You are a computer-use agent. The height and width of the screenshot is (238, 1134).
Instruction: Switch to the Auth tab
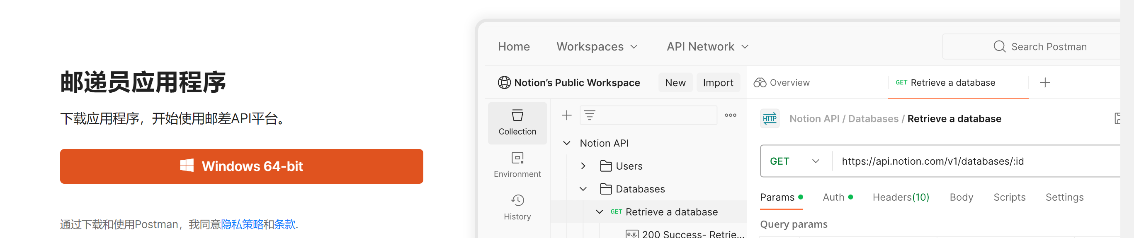[x=837, y=197]
